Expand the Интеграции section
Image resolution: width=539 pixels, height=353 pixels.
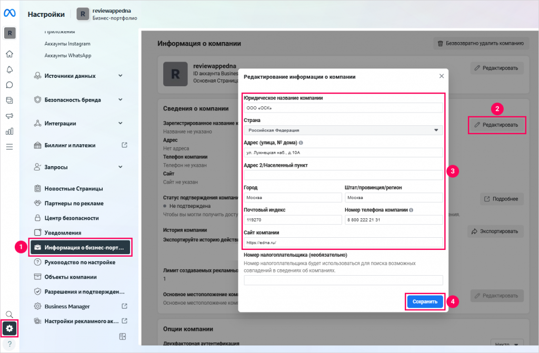[x=79, y=124]
